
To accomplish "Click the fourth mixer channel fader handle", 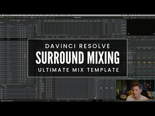I will [x=112, y=88].
